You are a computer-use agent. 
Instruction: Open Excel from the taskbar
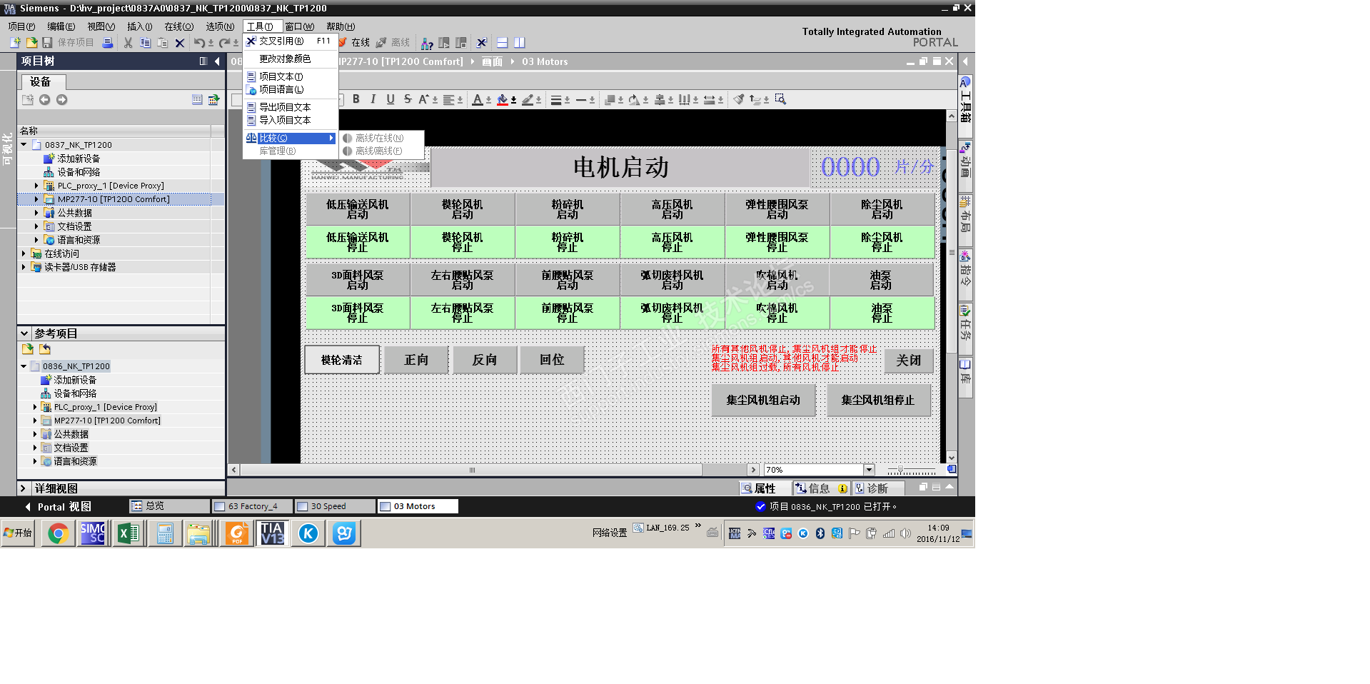click(x=129, y=533)
